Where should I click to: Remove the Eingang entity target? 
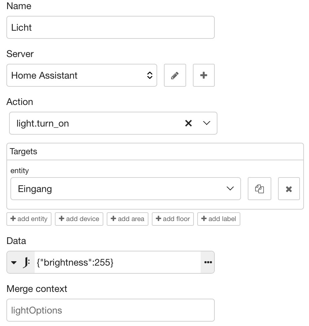[x=289, y=189]
